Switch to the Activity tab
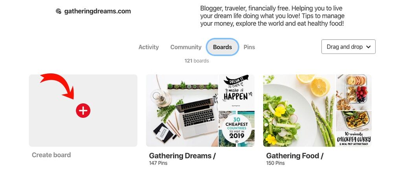 coord(149,47)
